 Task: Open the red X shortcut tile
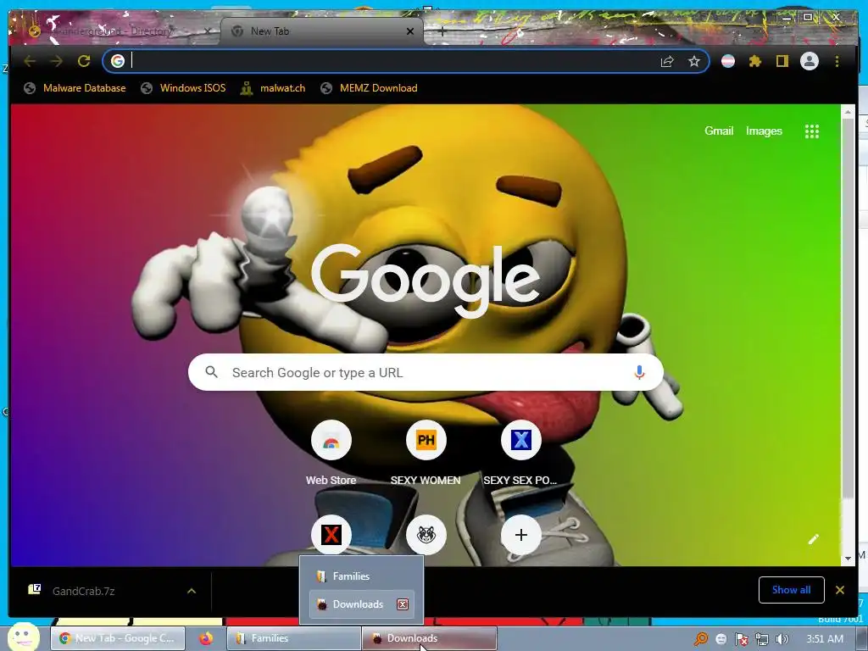pyautogui.click(x=331, y=535)
